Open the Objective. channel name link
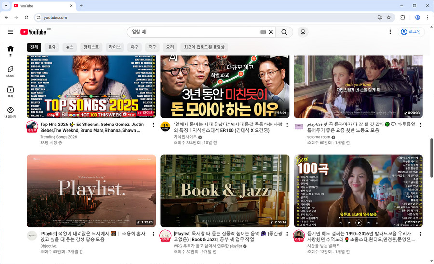The height and width of the screenshot is (264, 434). (49, 246)
